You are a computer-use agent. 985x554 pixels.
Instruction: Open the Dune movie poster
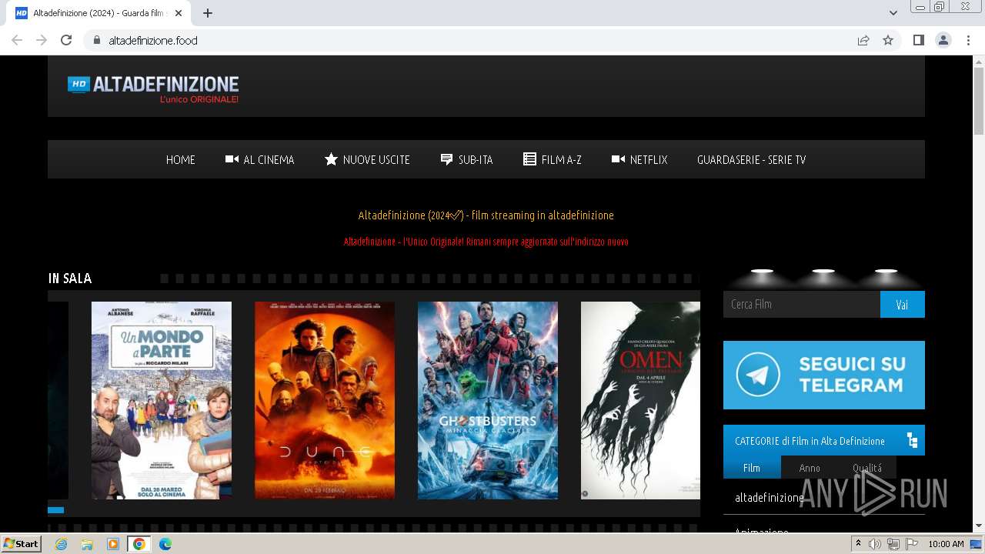tap(325, 400)
